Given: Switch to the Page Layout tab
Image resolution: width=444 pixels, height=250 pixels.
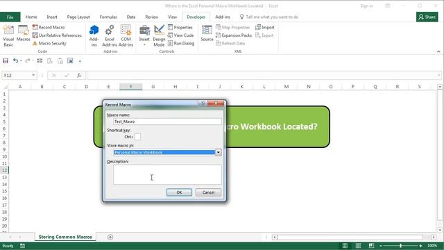Looking at the screenshot, I should (x=78, y=17).
